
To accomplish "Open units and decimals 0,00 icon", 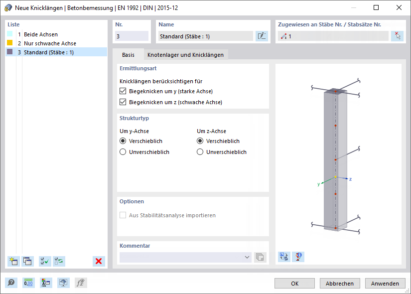I will click(x=28, y=283).
